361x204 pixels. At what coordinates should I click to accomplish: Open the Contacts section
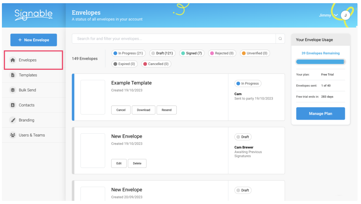[x=34, y=105]
